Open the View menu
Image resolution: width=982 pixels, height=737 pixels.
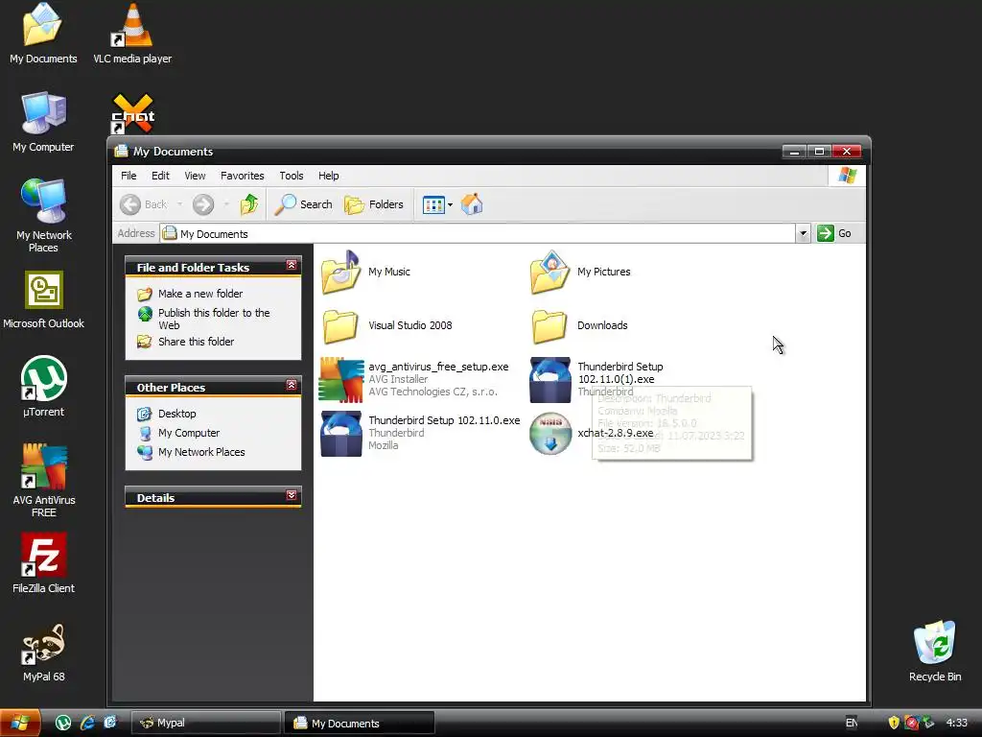tap(195, 177)
